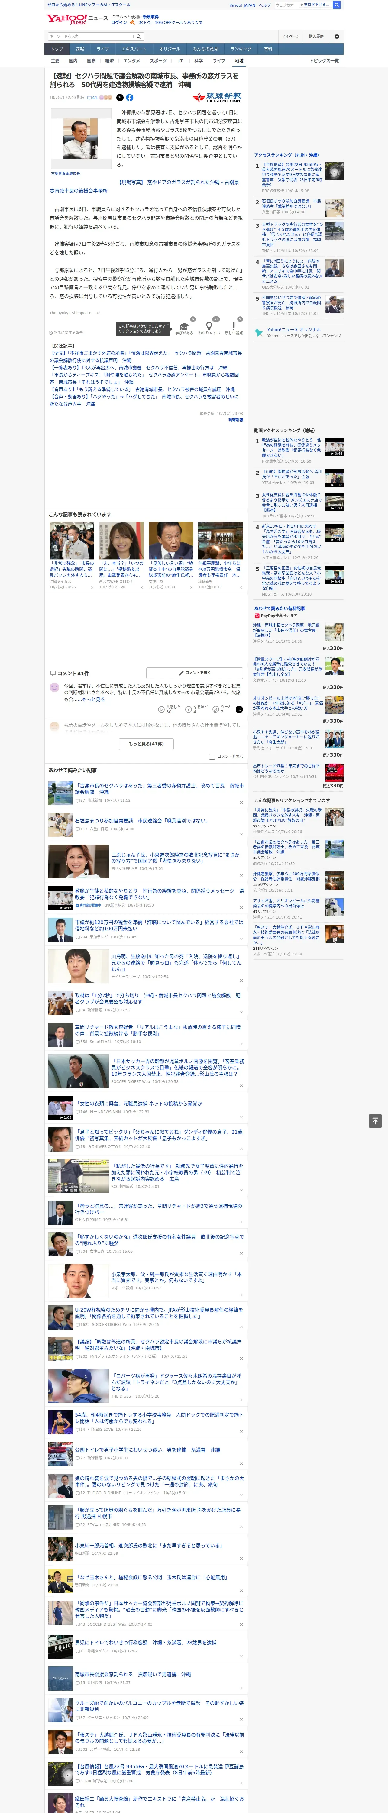388x1813 pixels.
Task: Open the ヘルプ link at top
Action: click(265, 5)
